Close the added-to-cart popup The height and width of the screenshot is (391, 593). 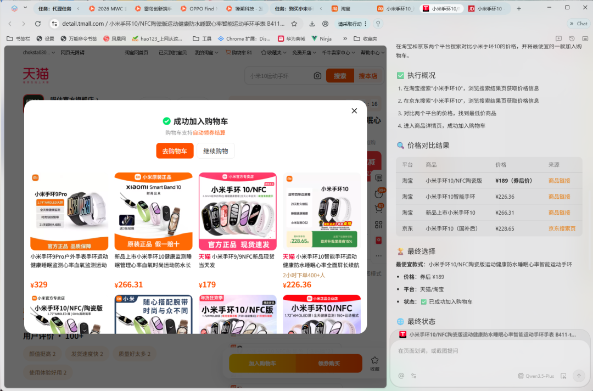[354, 111]
